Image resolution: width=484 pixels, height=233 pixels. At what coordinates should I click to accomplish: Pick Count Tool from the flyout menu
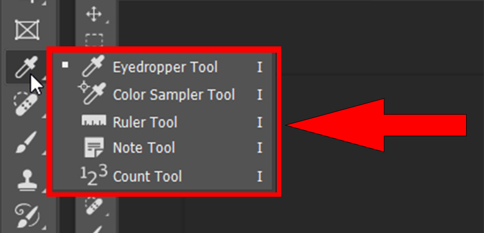[x=147, y=176]
